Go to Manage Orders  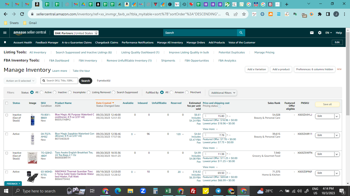pyautogui.click(x=196, y=42)
